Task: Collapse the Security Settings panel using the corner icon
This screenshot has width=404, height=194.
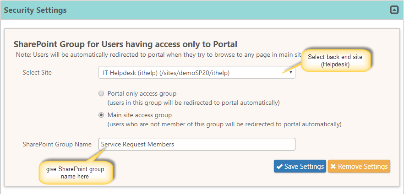Action: tap(394, 10)
